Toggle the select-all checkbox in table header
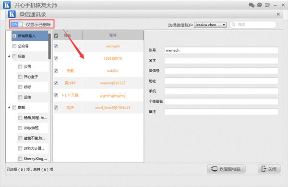 coord(56,36)
